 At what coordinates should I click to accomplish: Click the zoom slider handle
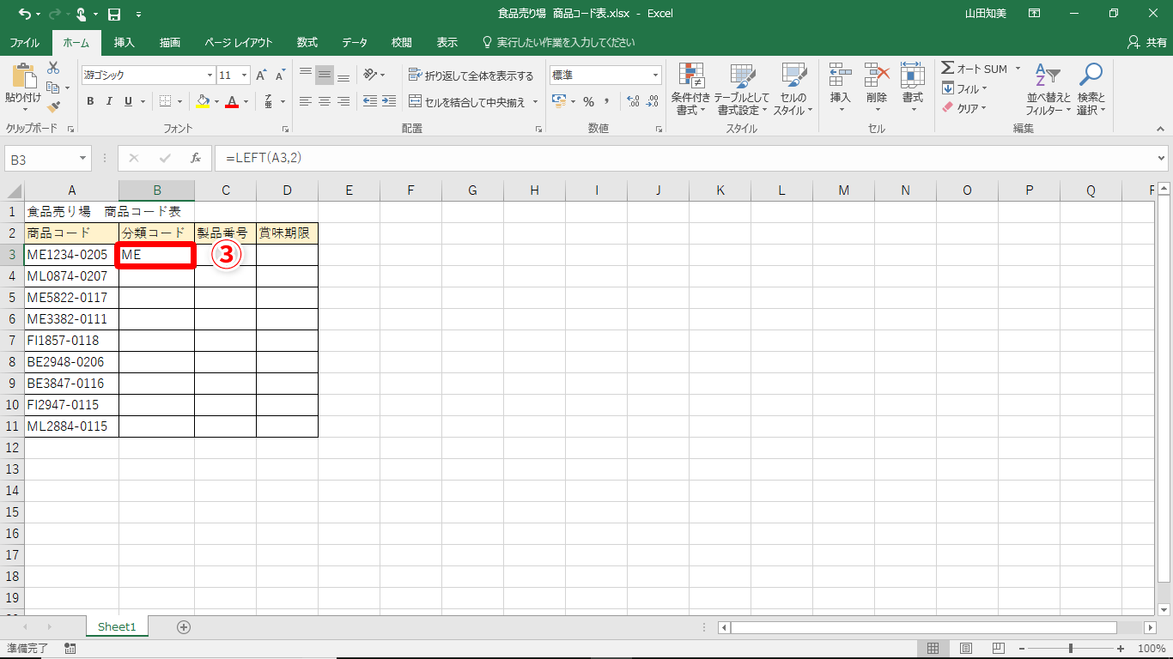tap(1071, 649)
